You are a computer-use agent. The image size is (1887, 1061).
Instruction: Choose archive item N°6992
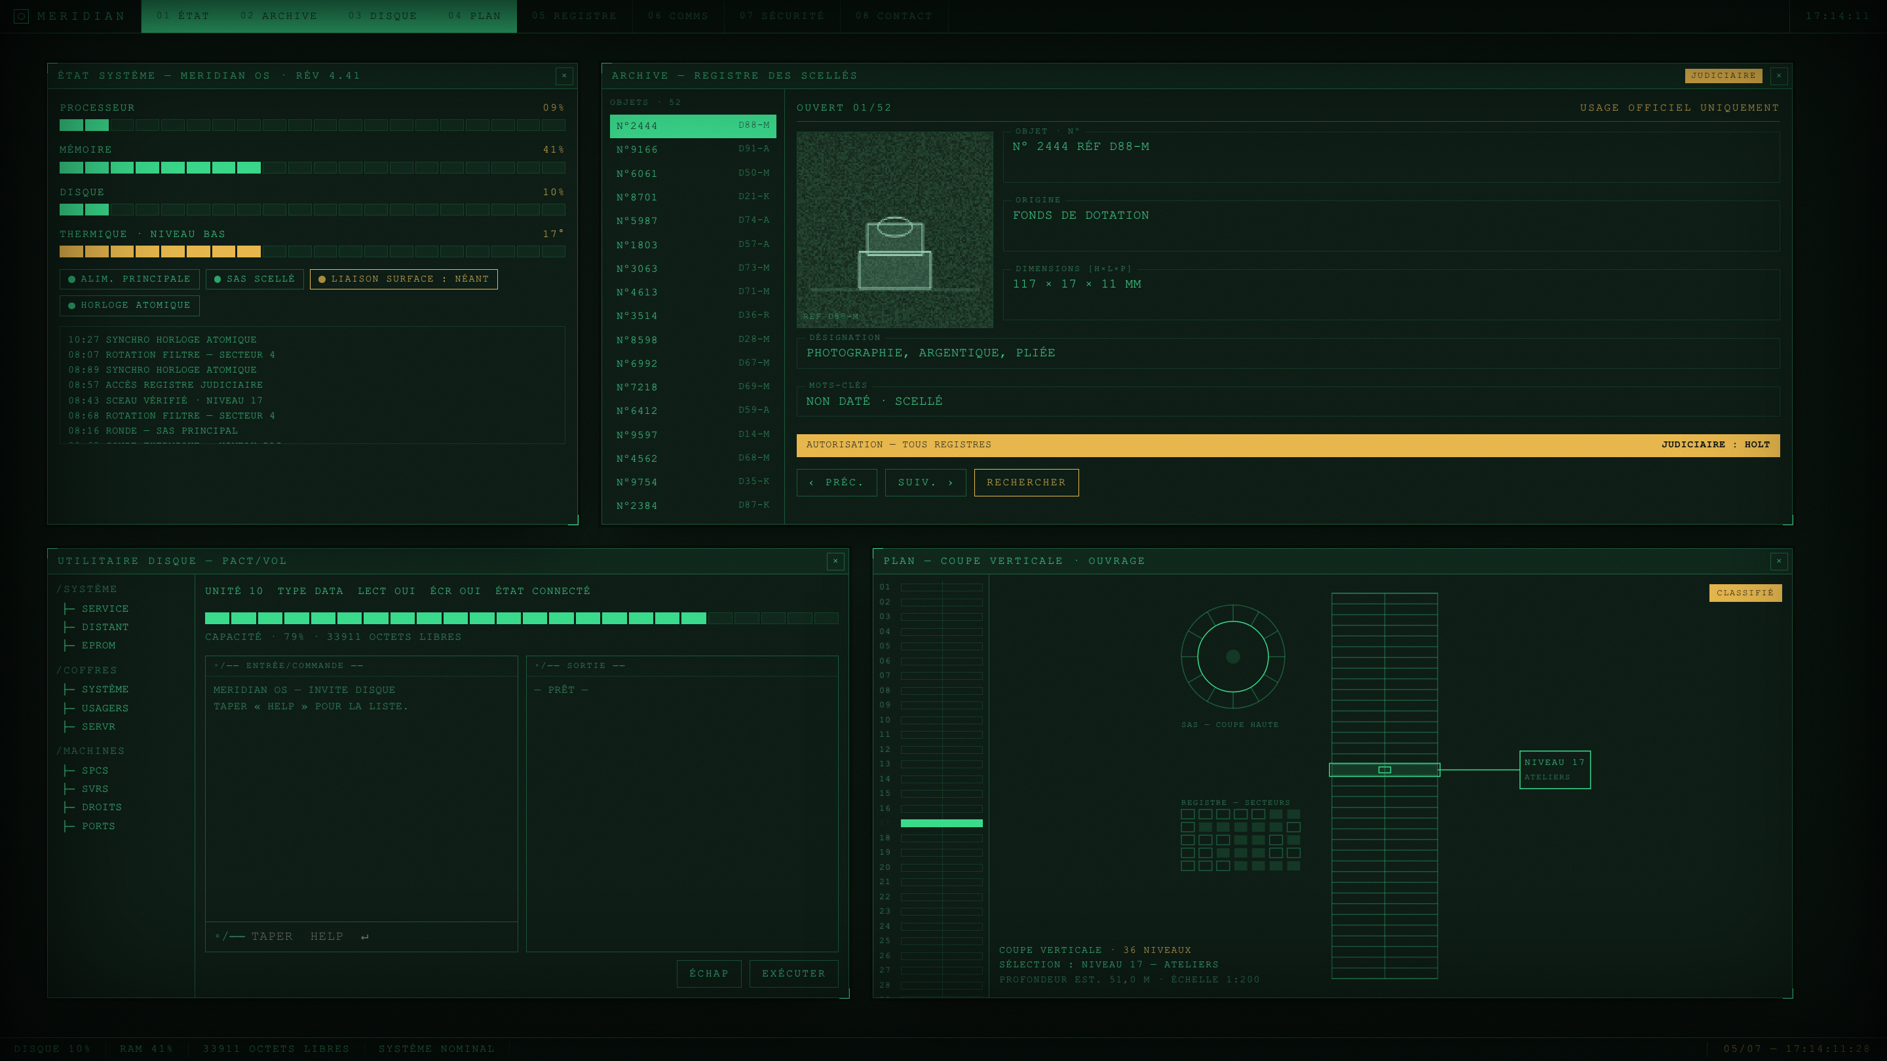[x=693, y=363]
